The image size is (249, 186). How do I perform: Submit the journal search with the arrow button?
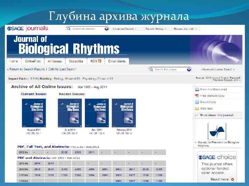pyautogui.click(x=189, y=70)
